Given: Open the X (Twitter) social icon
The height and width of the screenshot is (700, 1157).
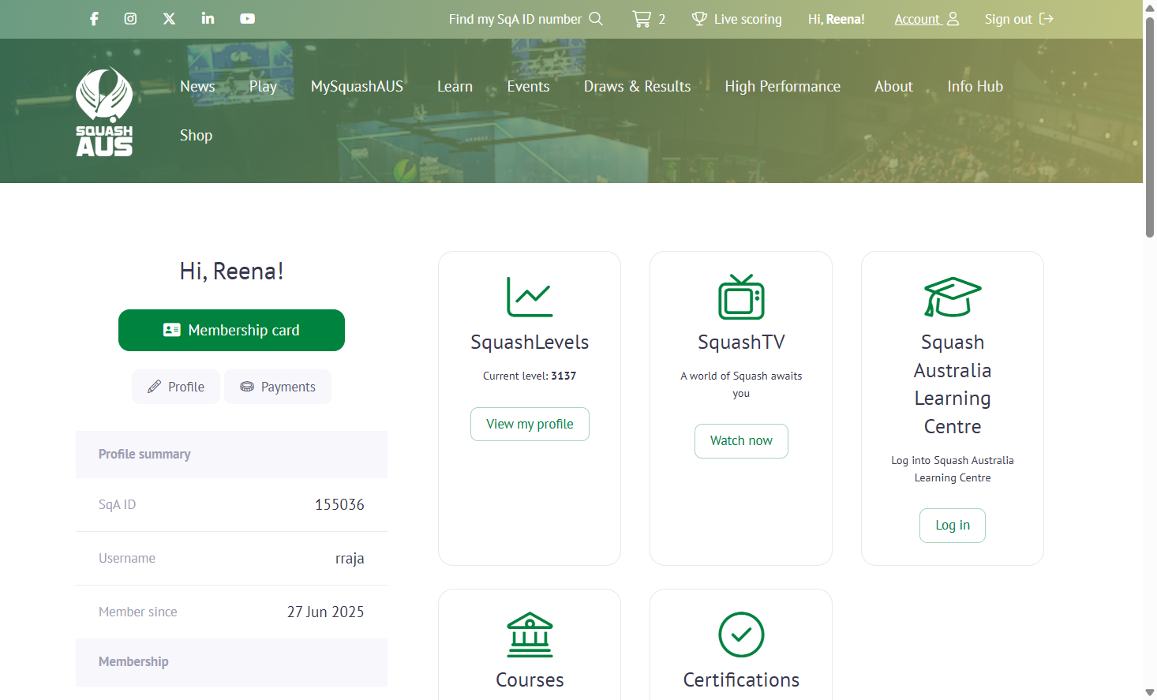Looking at the screenshot, I should 170,19.
